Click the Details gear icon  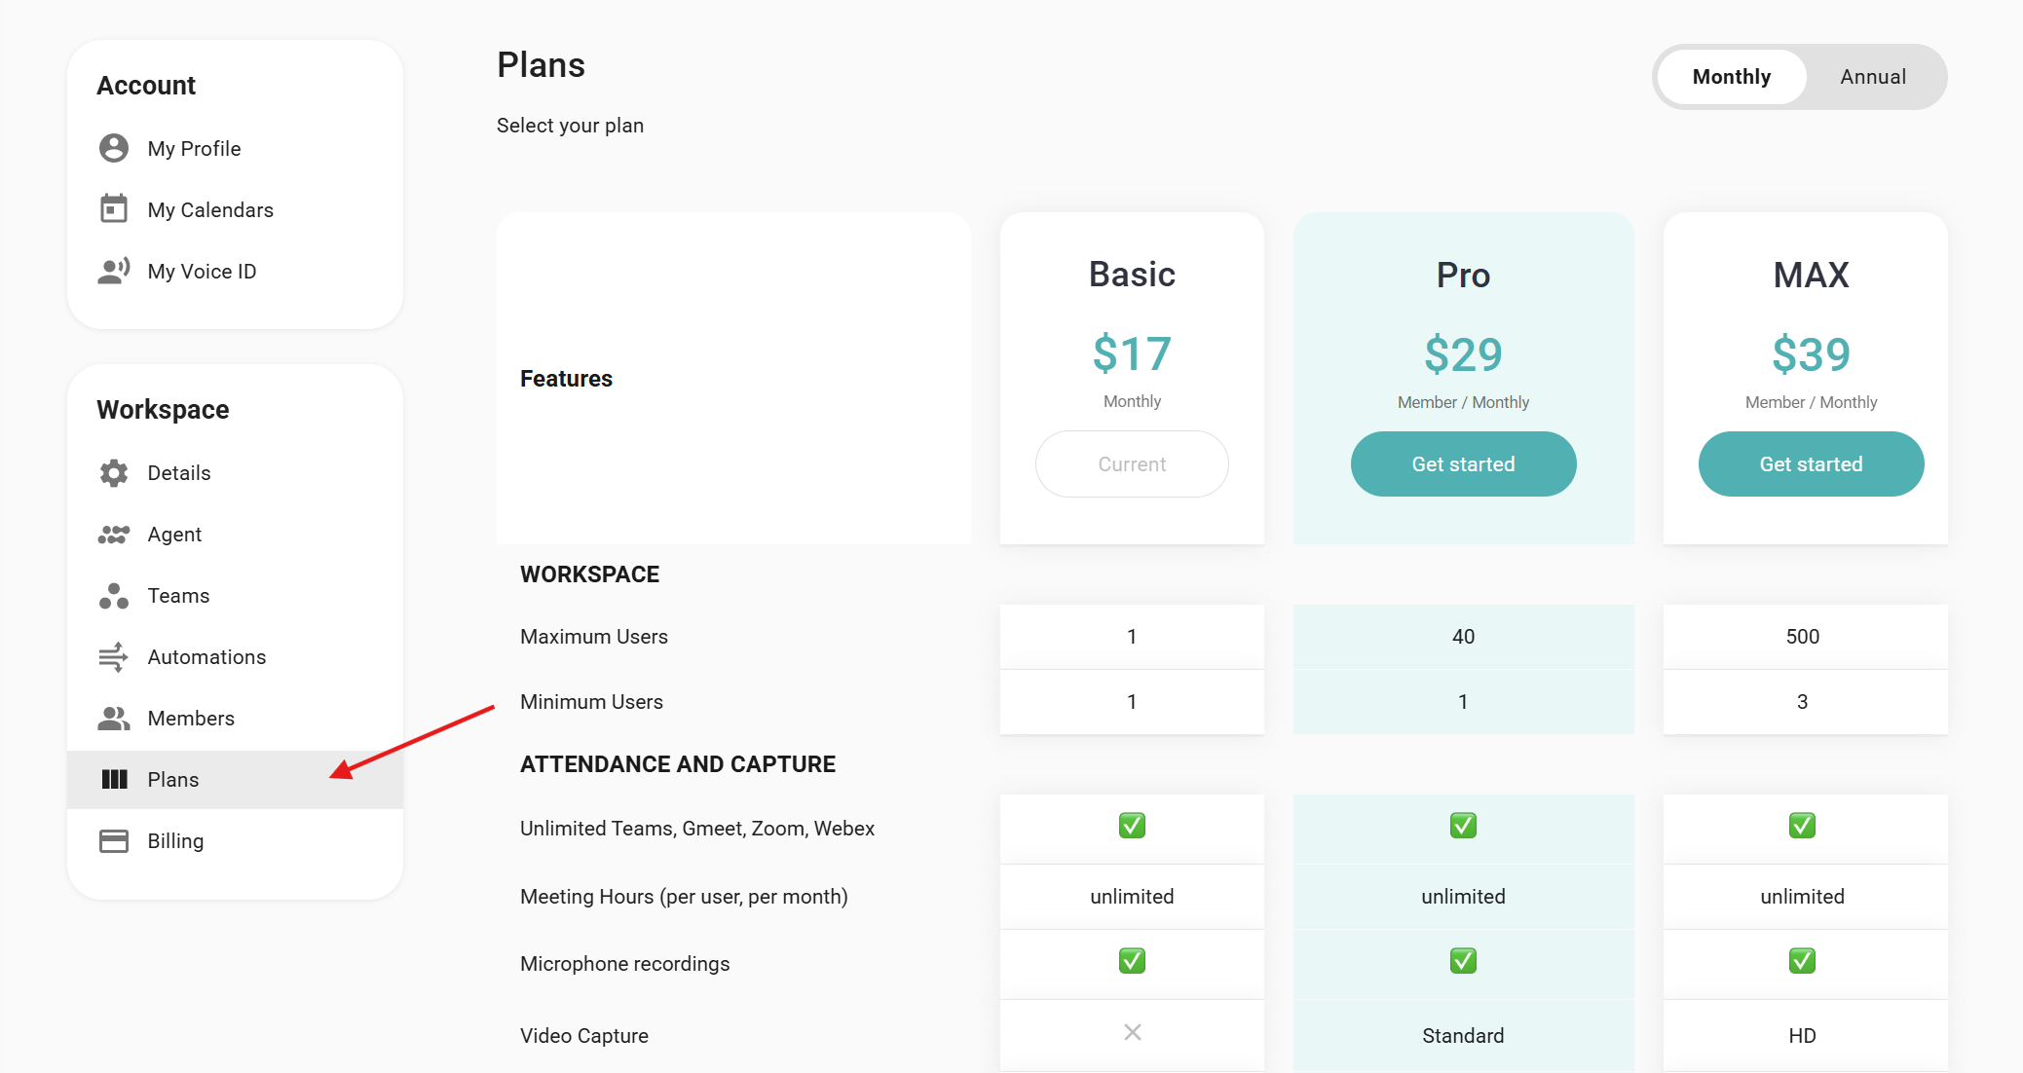(114, 473)
